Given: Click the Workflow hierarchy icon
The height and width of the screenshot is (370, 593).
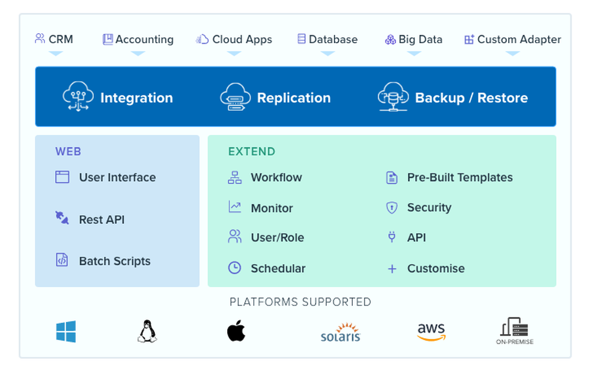Looking at the screenshot, I should [x=234, y=178].
